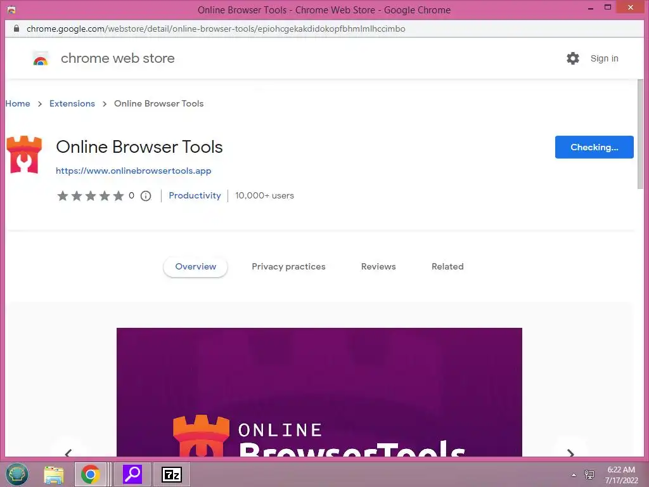This screenshot has width=649, height=487.
Task: Open the Productivity category link
Action: tap(195, 195)
